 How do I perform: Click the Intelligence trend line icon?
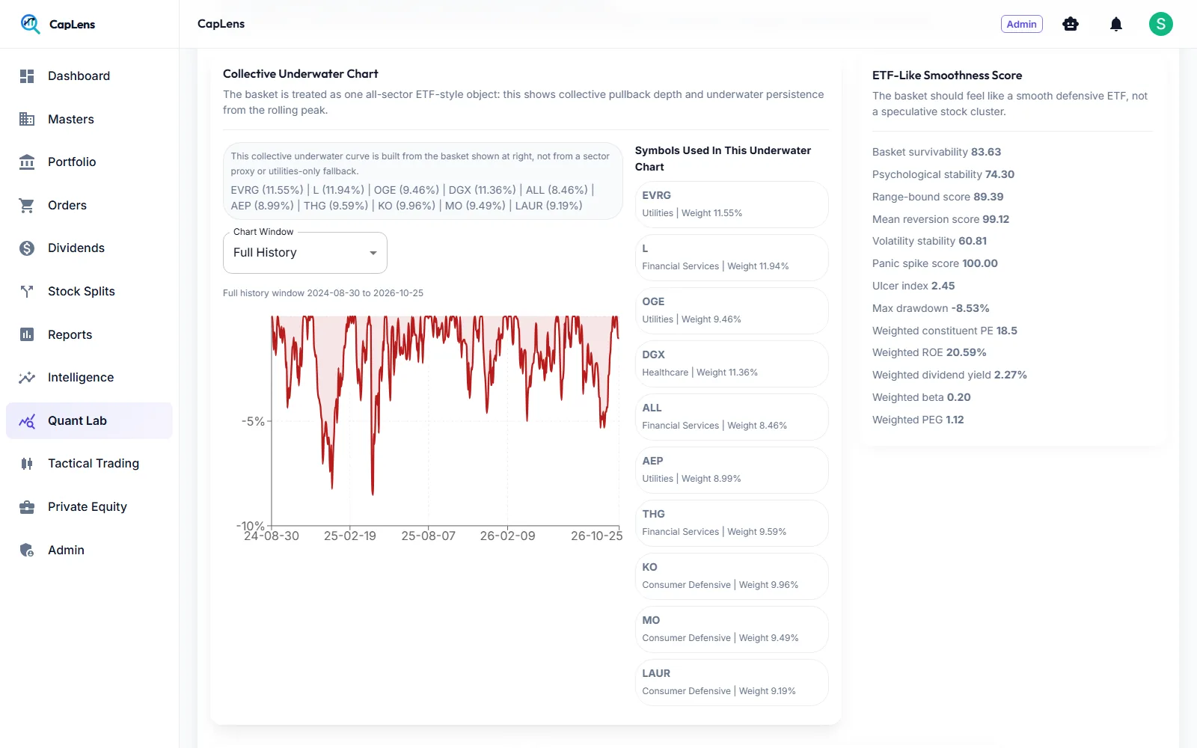27,378
